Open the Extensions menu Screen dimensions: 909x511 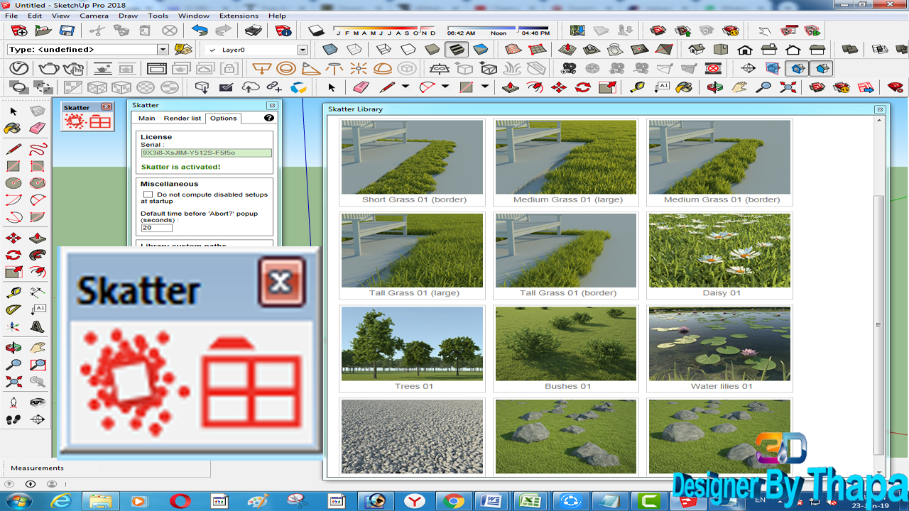coord(239,16)
